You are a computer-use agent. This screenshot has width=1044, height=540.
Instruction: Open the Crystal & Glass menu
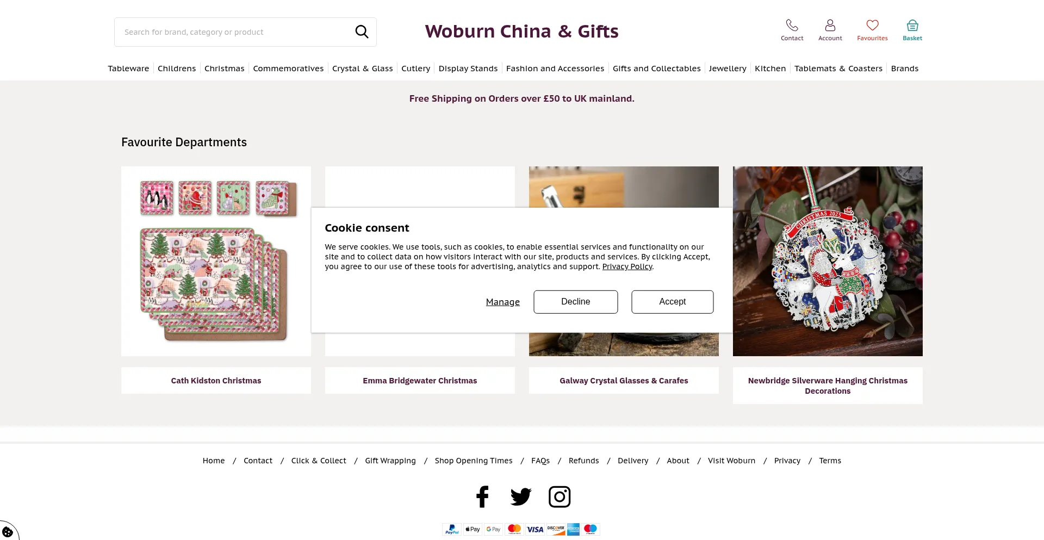[362, 69]
